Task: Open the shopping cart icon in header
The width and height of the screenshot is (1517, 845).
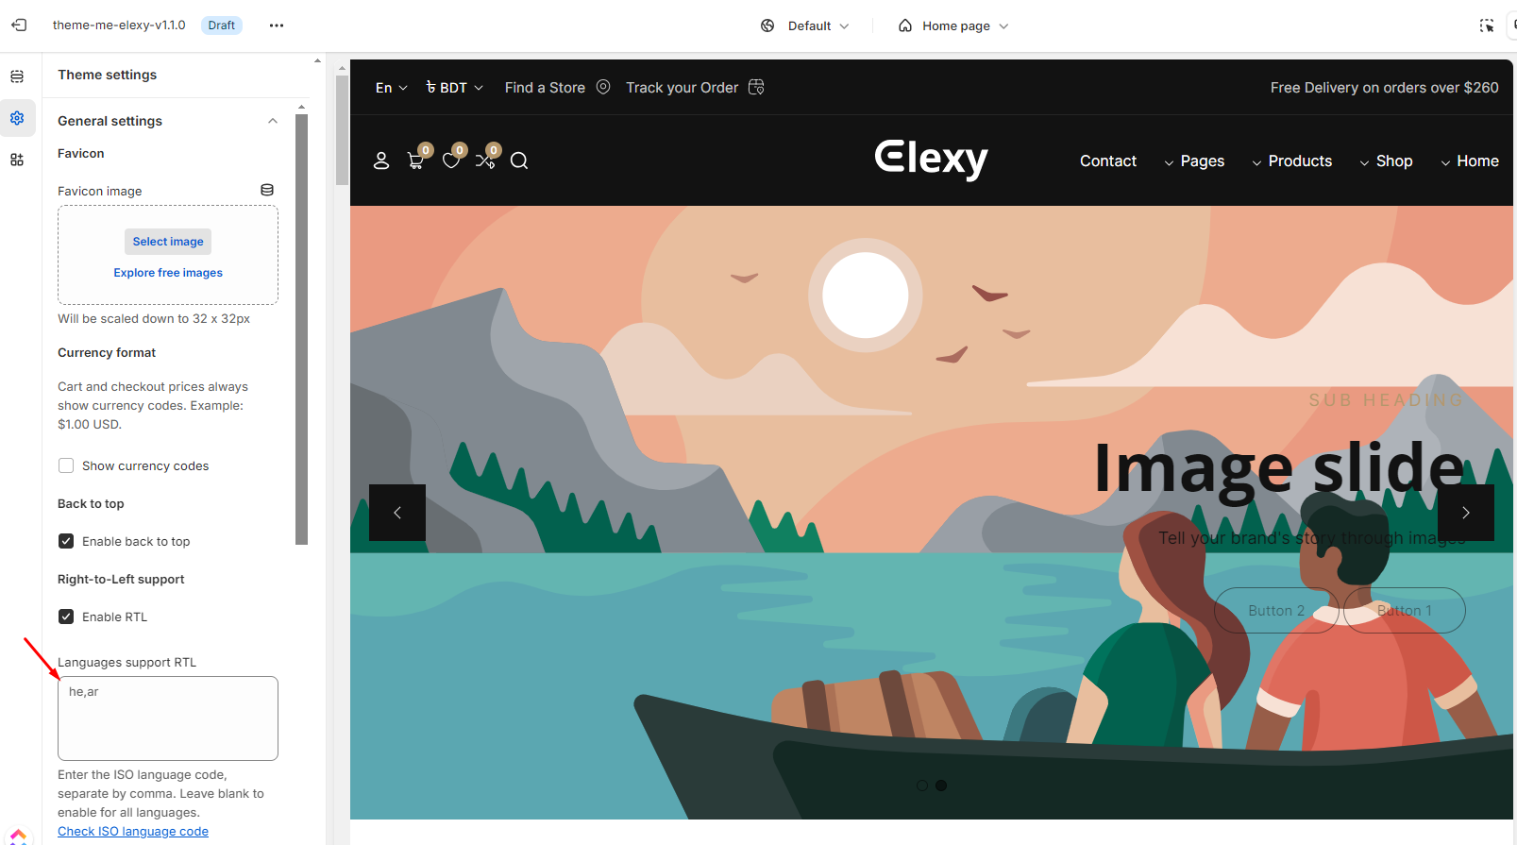Action: pos(415,161)
